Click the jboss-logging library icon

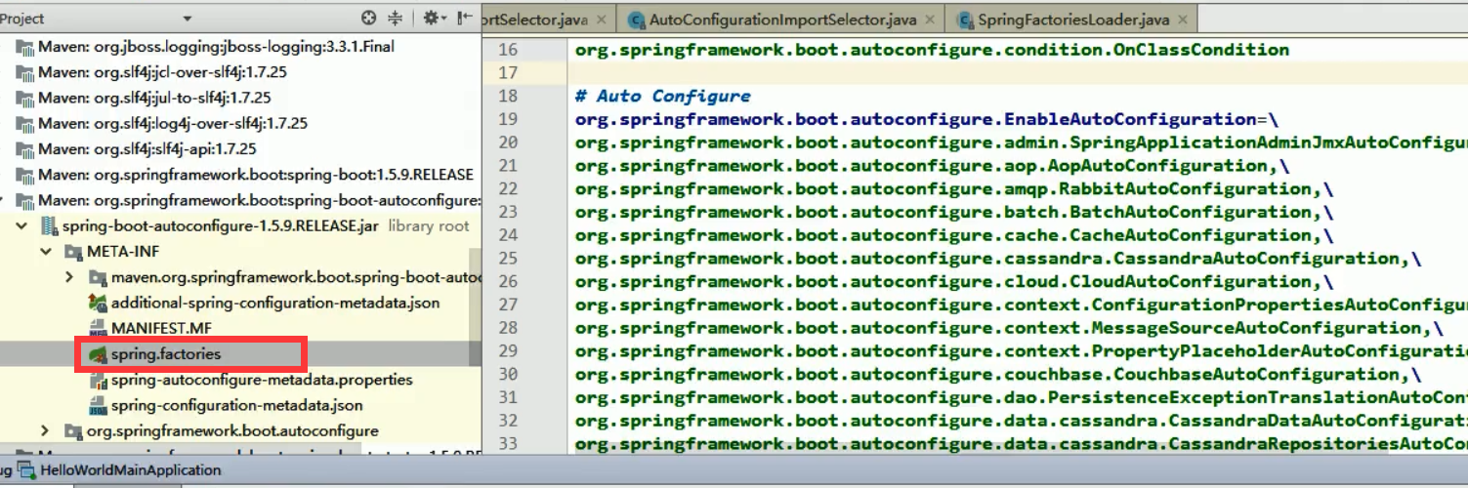click(x=25, y=47)
